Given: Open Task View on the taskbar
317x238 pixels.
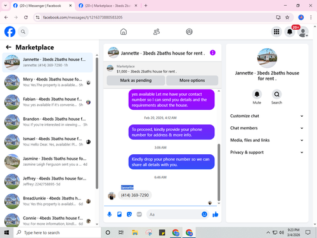Looking at the screenshot, I should pos(121,232).
